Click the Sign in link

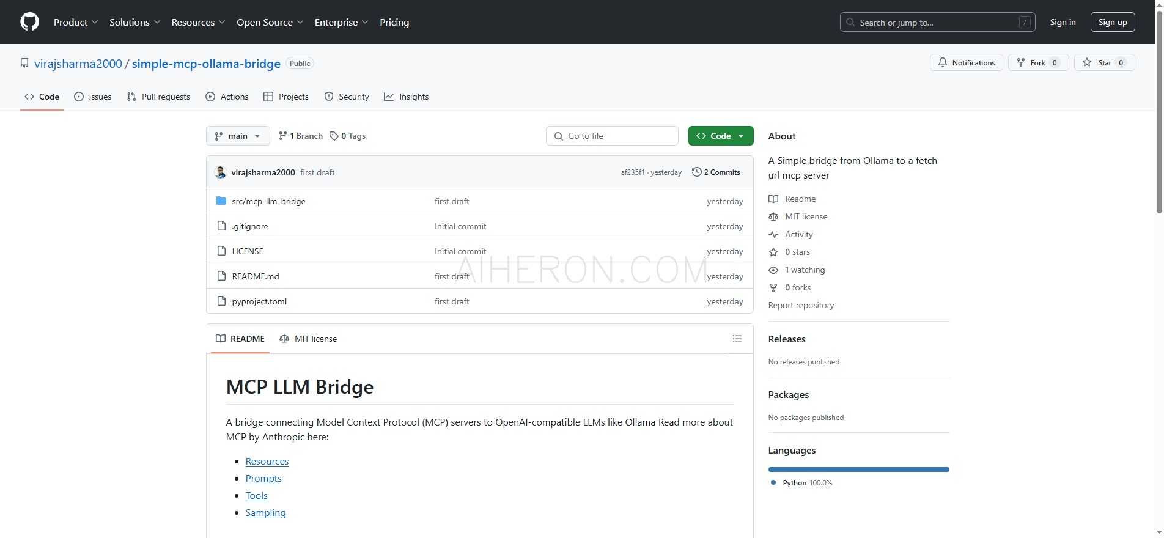[x=1063, y=22]
